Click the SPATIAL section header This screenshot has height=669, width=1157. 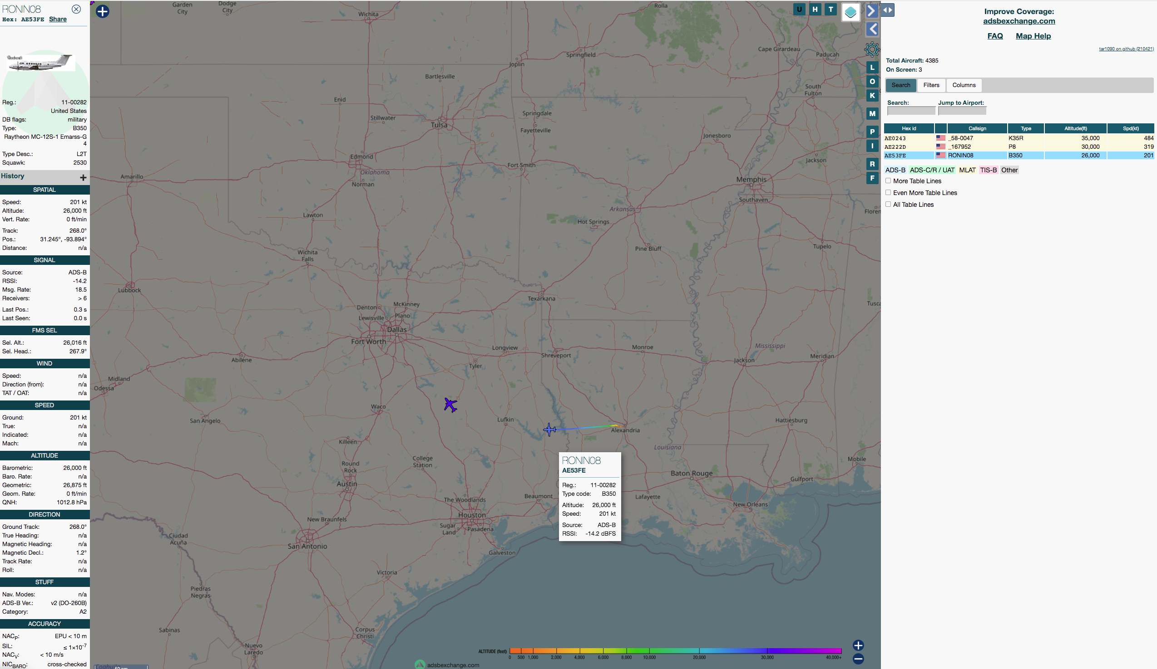coord(44,190)
